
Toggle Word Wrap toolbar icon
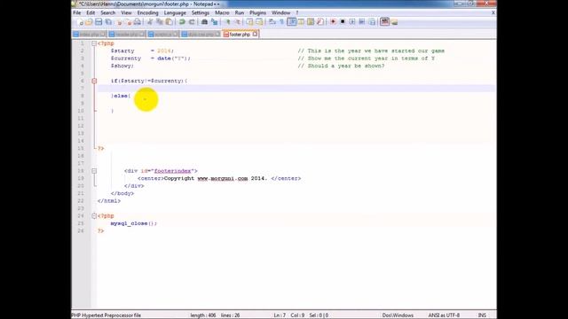272,22
